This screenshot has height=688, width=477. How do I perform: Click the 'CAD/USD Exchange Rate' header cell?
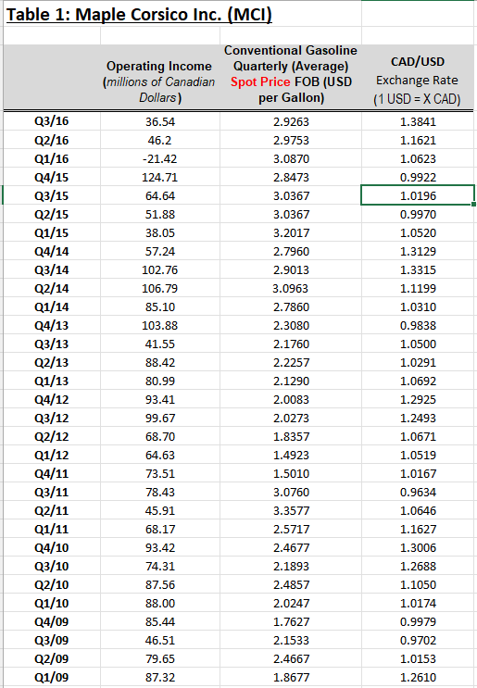coord(418,77)
